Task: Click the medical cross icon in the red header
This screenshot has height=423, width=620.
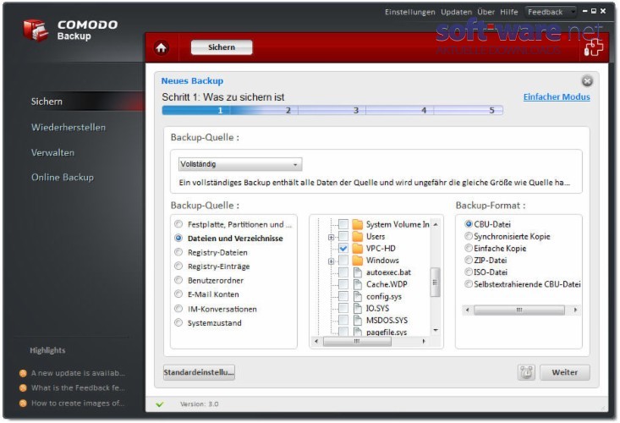Action: pos(594,48)
